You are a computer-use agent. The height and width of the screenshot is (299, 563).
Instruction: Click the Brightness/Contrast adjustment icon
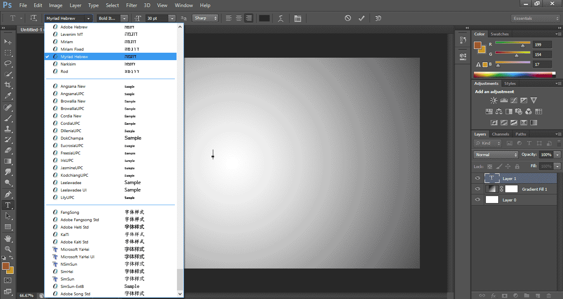coord(493,100)
